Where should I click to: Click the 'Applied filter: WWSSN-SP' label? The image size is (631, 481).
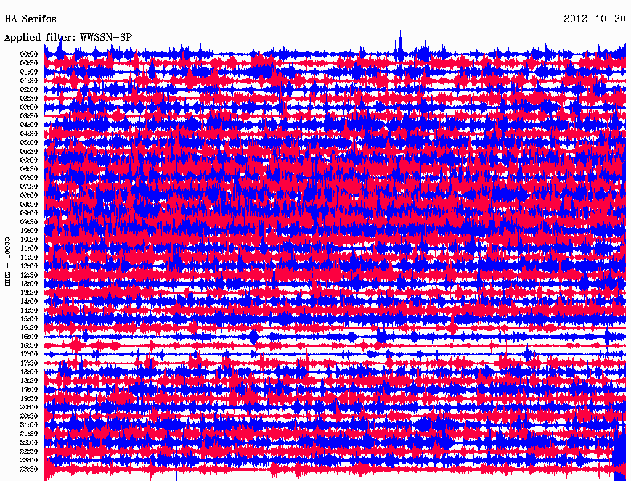(68, 38)
